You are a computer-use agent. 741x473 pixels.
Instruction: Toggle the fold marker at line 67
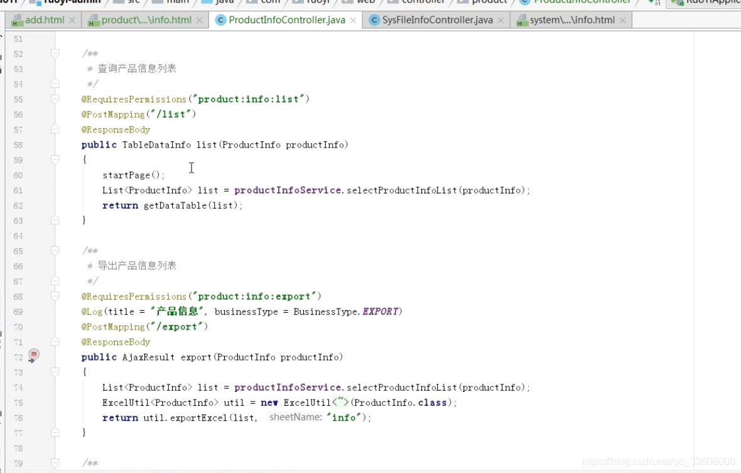(55, 281)
